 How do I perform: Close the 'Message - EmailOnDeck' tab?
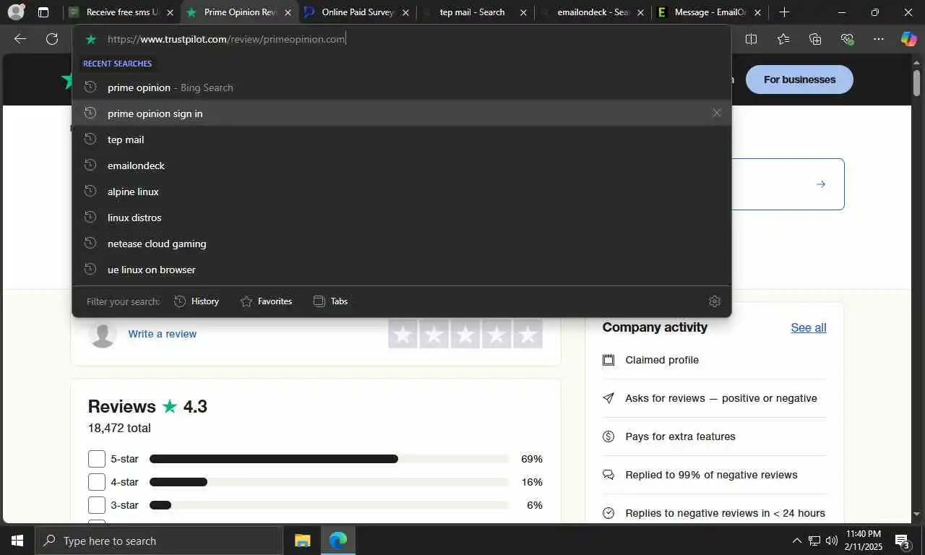758,12
